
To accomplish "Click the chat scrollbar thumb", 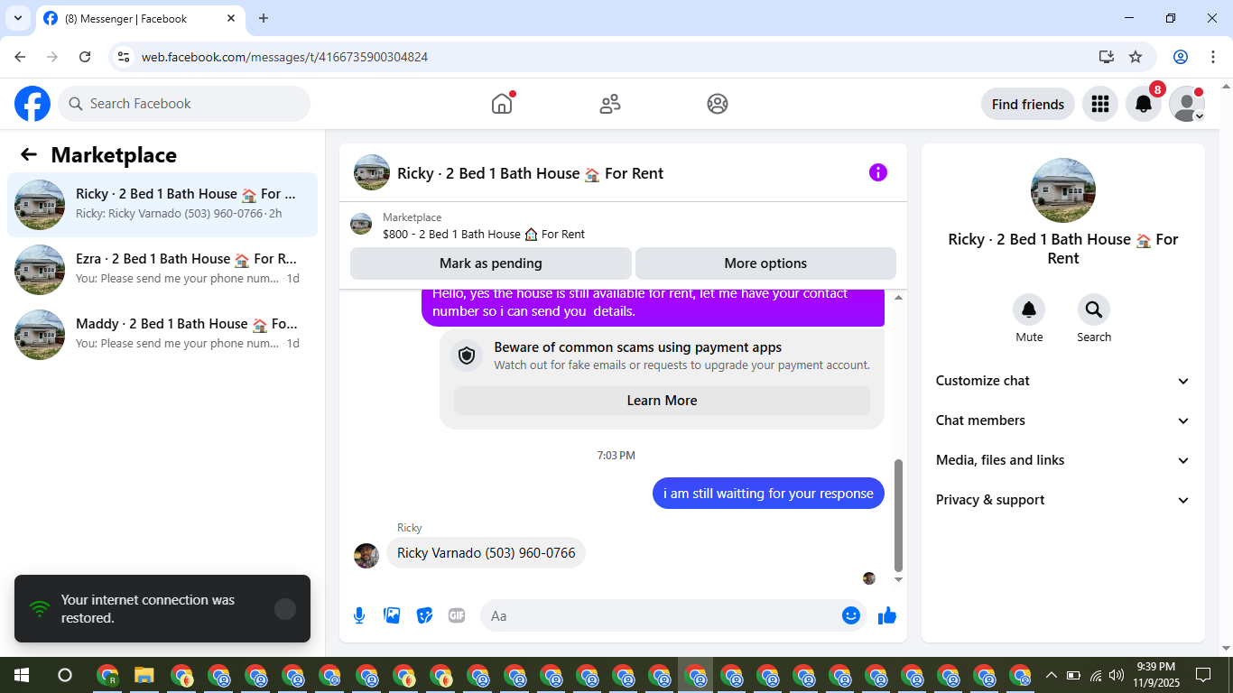I will pyautogui.click(x=898, y=514).
